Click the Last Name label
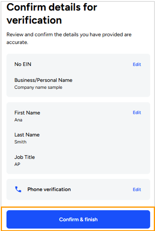This screenshot has width=155, height=231. click(27, 135)
